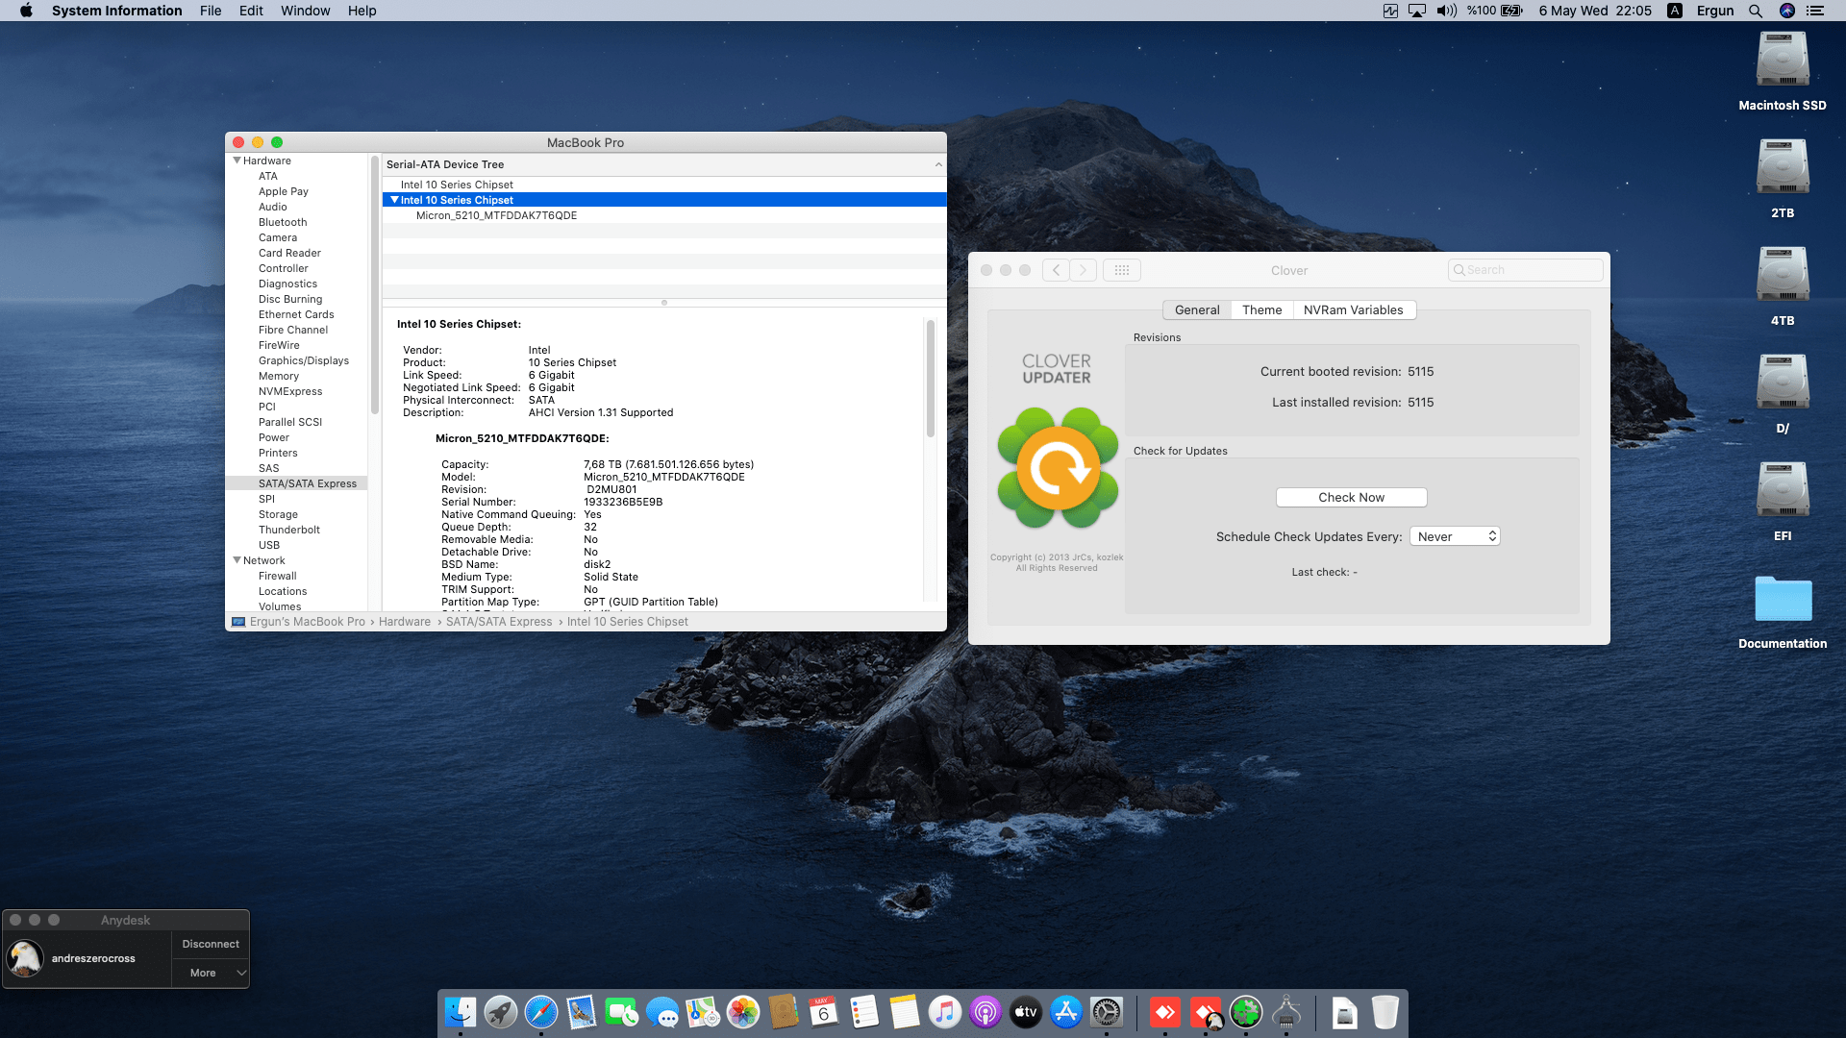Screen dimensions: 1846x1038
Task: Click Disconnect in Anydesk panel
Action: [211, 944]
